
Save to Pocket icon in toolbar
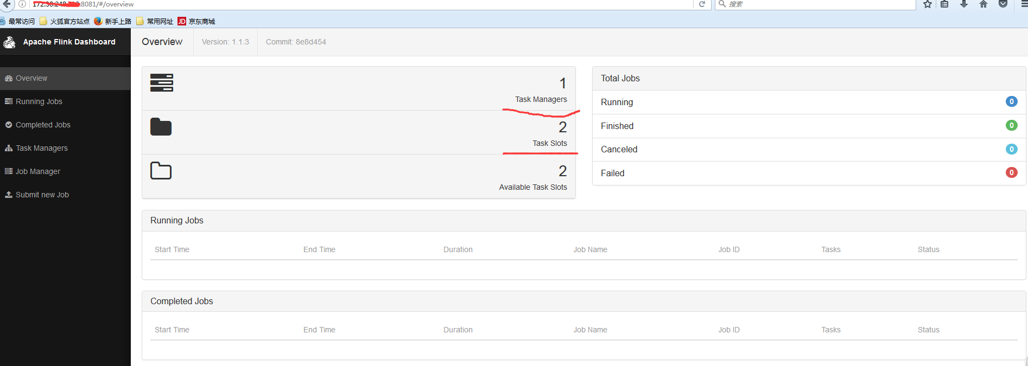pyautogui.click(x=1003, y=4)
